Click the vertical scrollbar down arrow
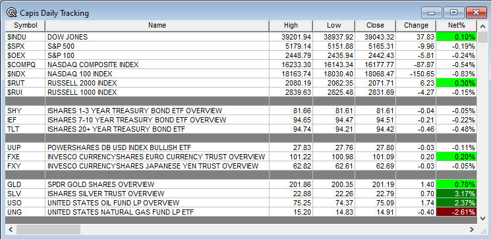 (x=482, y=219)
